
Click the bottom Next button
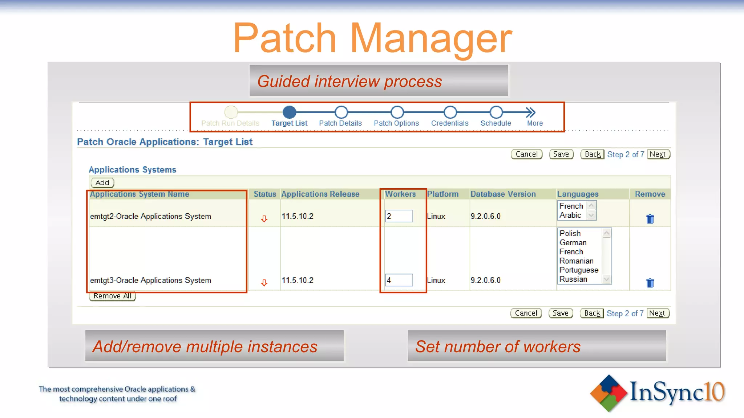[x=658, y=313]
